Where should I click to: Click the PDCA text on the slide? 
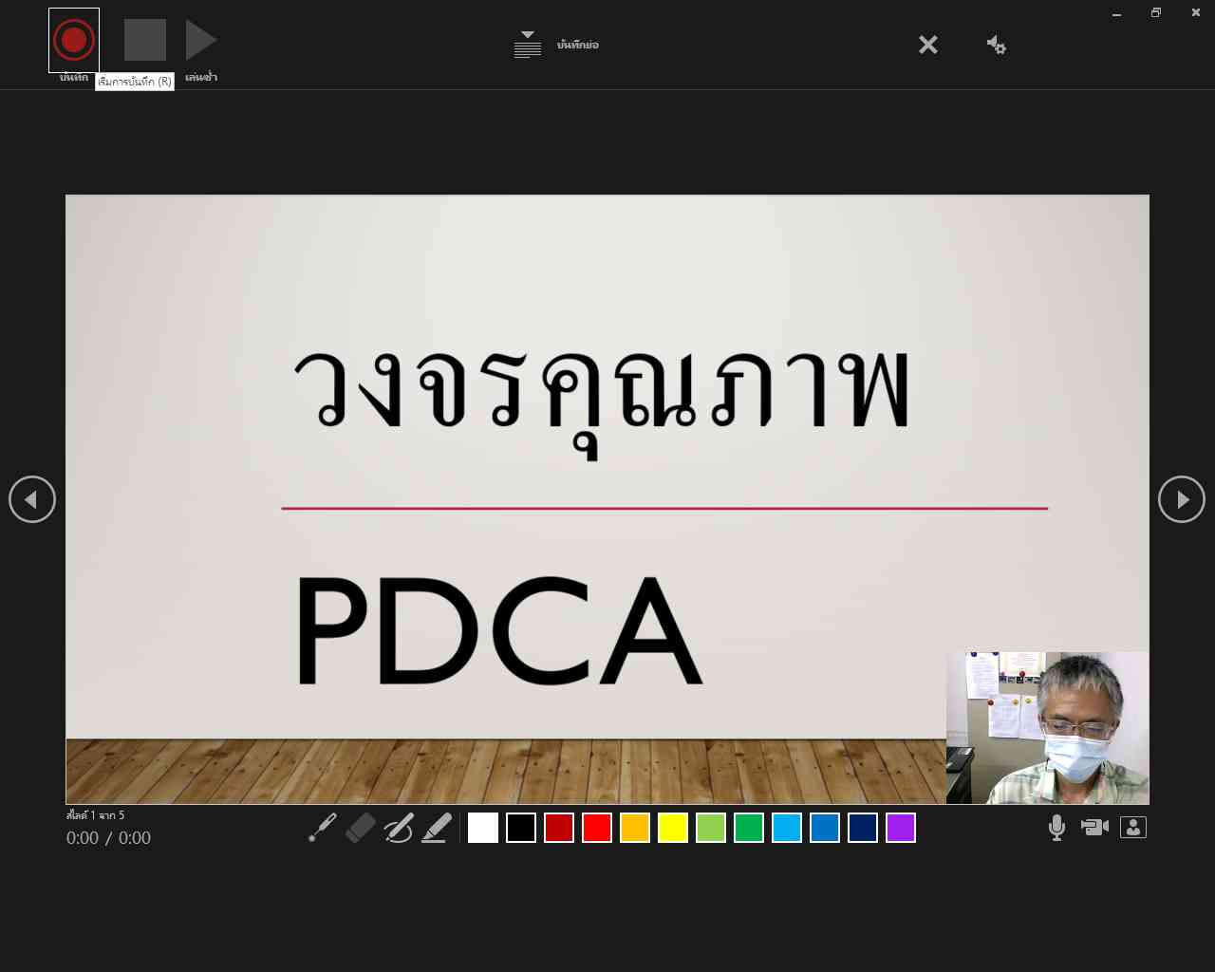pyautogui.click(x=499, y=631)
